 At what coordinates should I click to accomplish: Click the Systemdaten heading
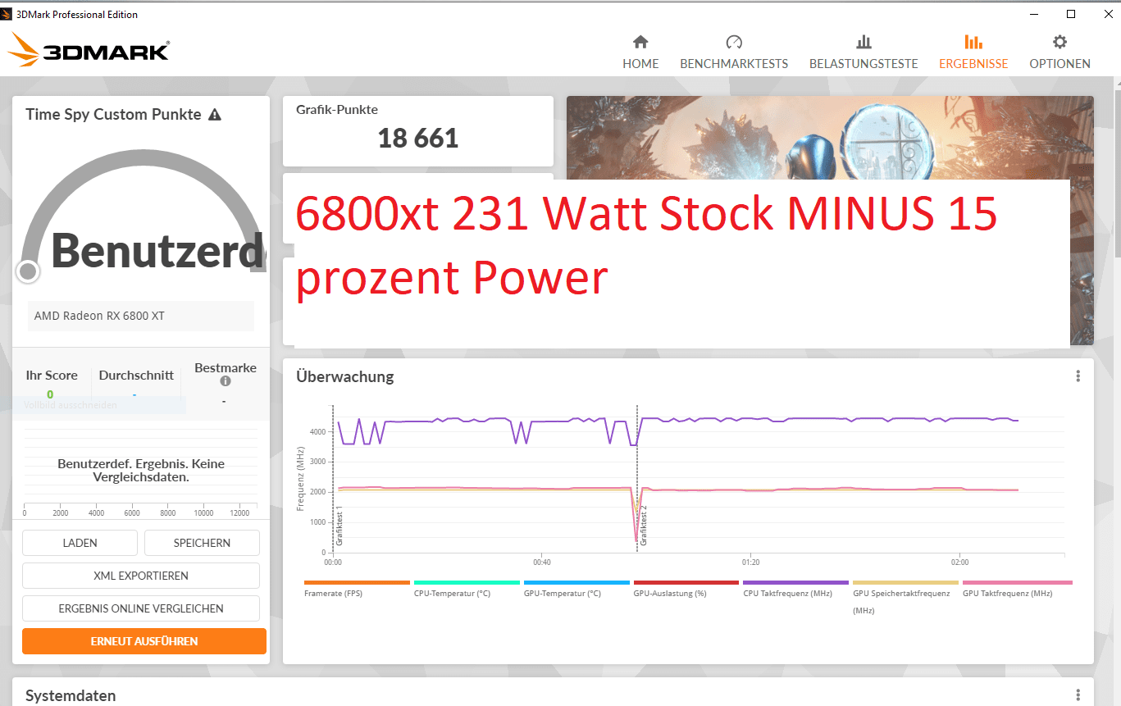click(71, 695)
